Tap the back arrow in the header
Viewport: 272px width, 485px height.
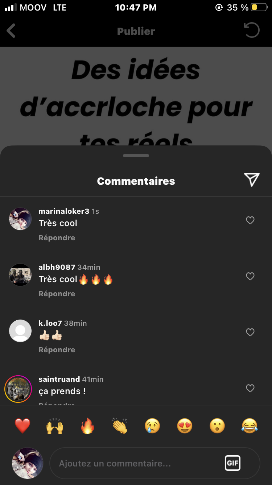pyautogui.click(x=11, y=31)
